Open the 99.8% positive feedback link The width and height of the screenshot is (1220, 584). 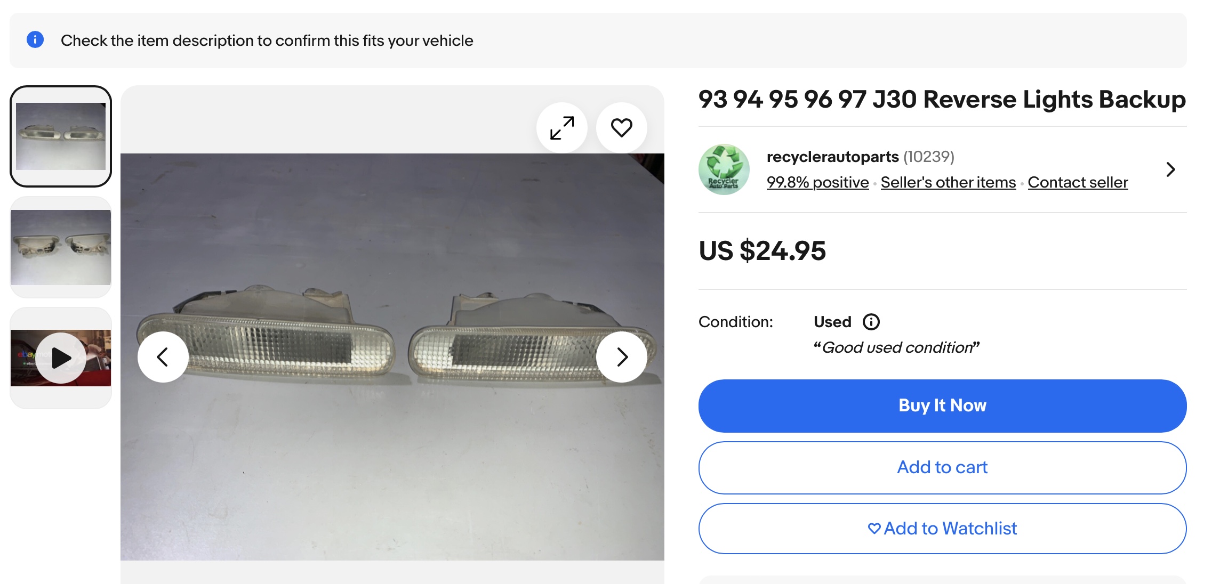click(817, 182)
